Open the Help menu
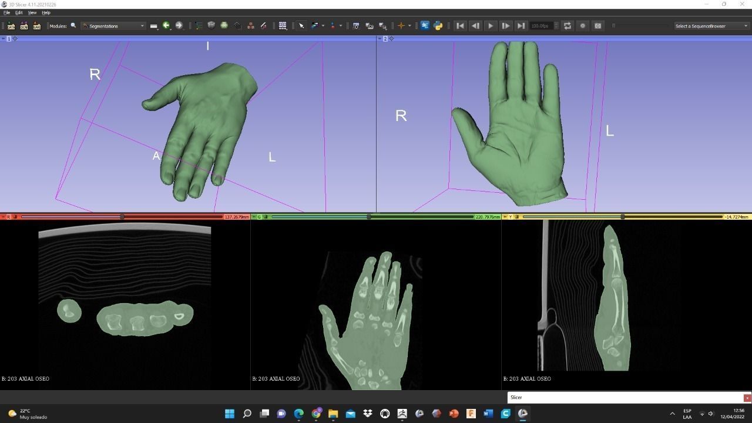Screen dimensions: 752x423 click(46, 12)
